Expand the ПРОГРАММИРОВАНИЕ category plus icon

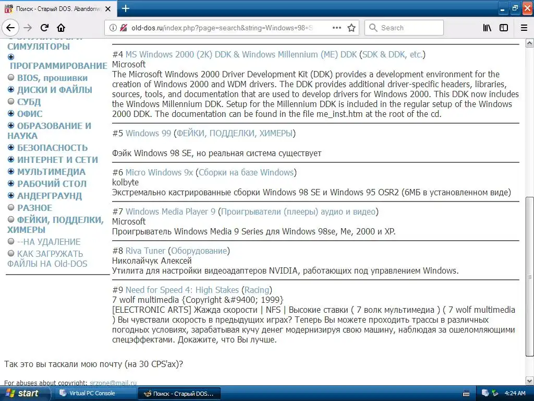coord(11,57)
